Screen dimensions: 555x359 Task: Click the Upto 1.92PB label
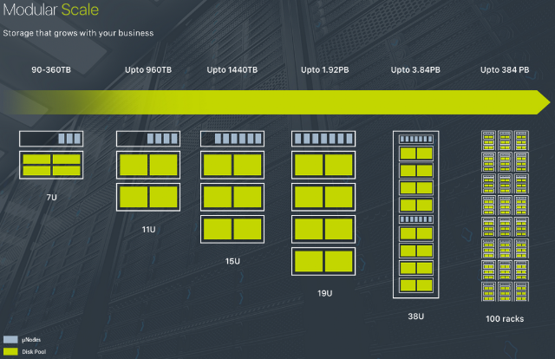click(325, 69)
